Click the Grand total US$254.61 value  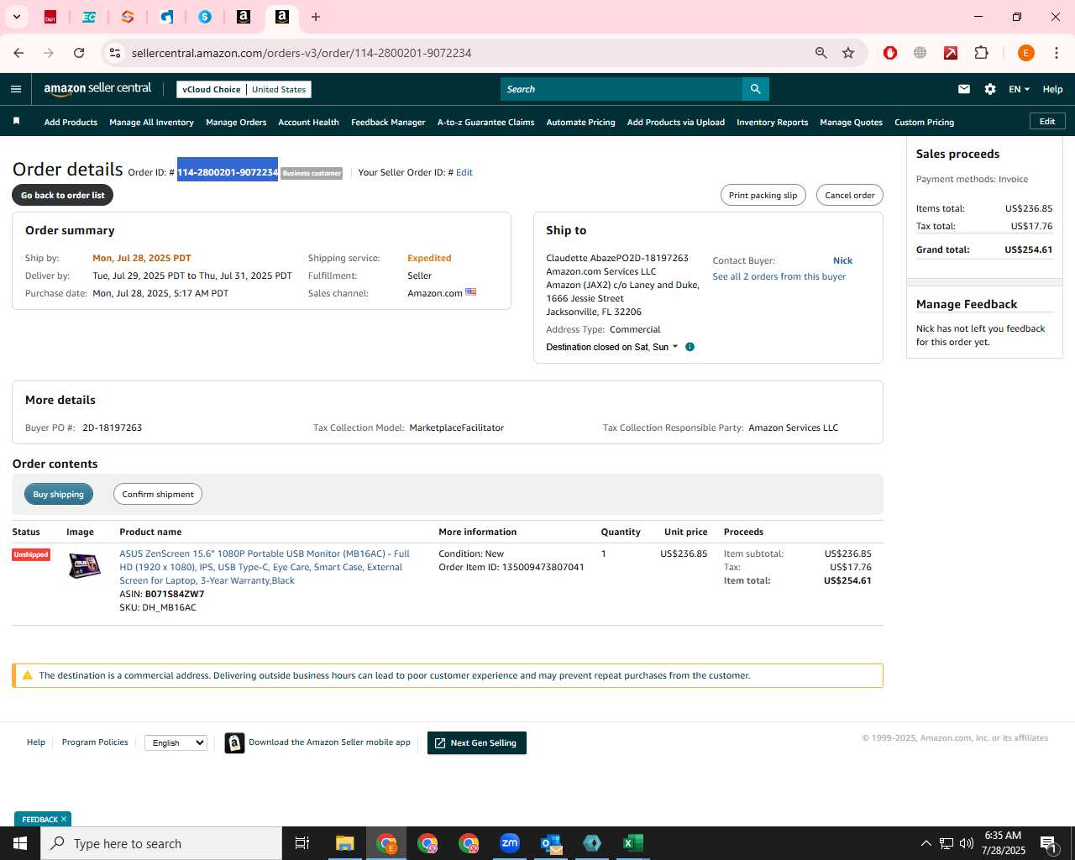[x=1028, y=249]
